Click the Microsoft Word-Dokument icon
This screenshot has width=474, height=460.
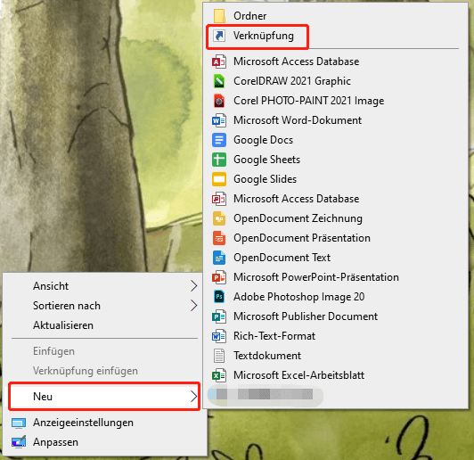[x=219, y=120]
